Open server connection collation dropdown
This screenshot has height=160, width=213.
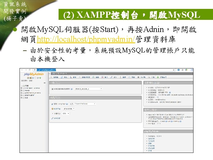pyautogui.click(x=88, y=89)
